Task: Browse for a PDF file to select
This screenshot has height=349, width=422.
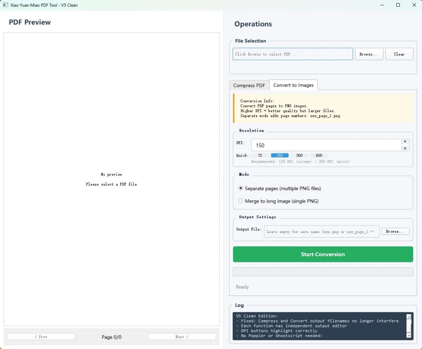Action: (369, 54)
